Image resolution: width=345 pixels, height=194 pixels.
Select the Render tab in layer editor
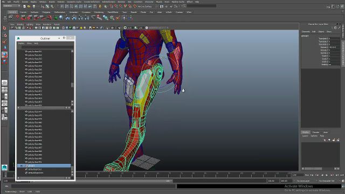click(316, 133)
